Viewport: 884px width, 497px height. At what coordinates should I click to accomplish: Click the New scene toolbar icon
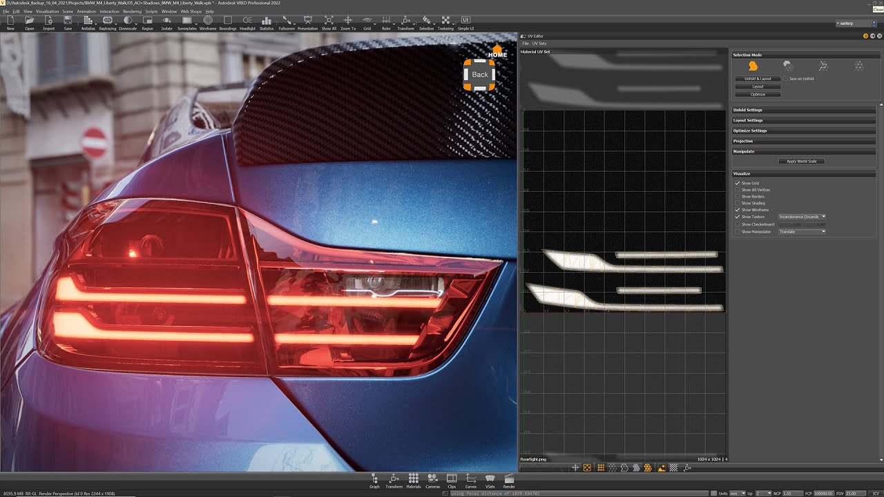[10, 23]
